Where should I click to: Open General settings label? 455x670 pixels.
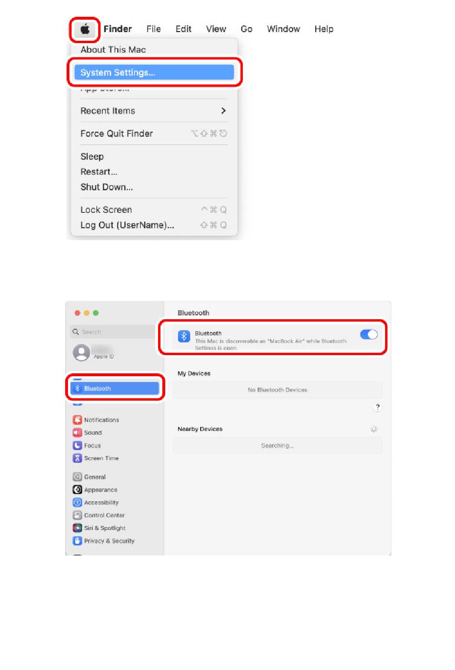(95, 477)
